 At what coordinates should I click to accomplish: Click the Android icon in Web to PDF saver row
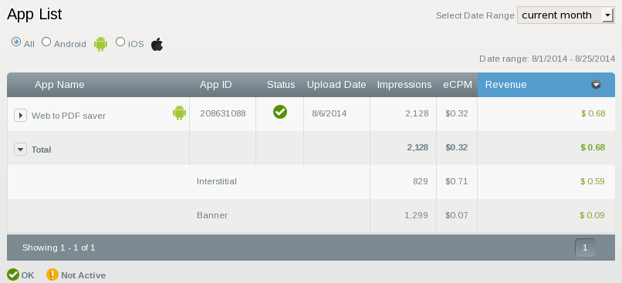tap(179, 113)
